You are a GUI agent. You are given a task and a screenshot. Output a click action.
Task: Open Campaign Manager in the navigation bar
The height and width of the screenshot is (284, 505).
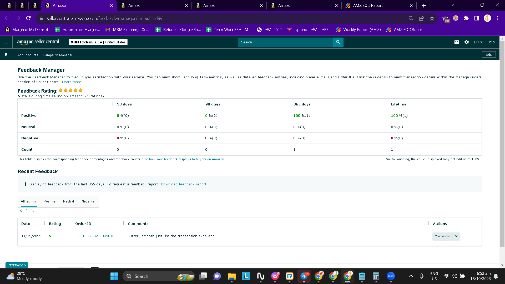pyautogui.click(x=58, y=55)
